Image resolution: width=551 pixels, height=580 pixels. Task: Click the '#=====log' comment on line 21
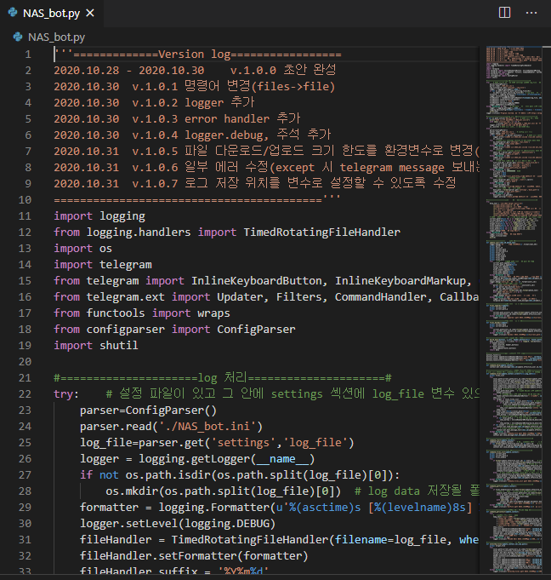coord(223,378)
